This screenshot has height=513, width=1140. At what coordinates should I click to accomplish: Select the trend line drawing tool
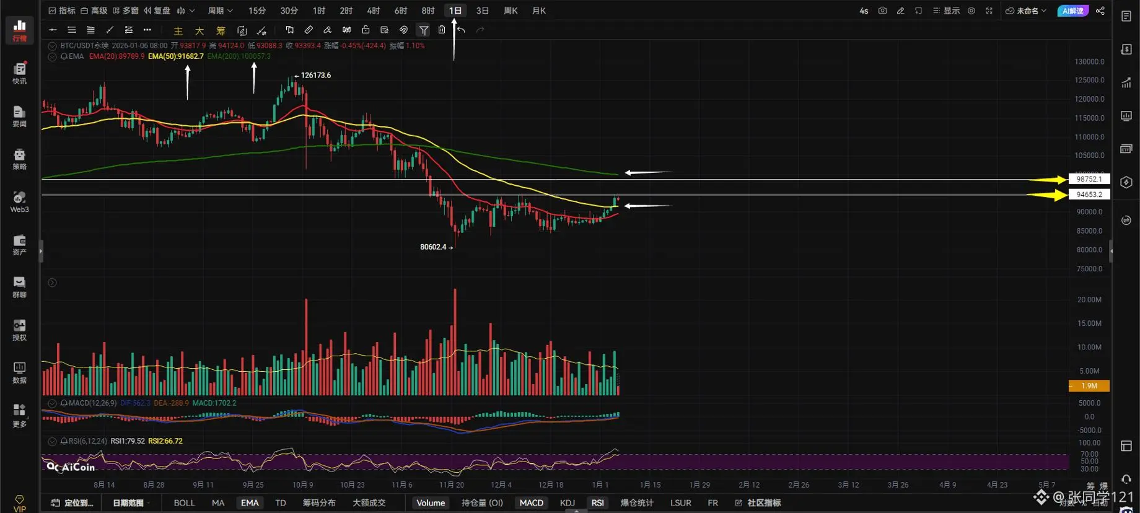pos(110,30)
